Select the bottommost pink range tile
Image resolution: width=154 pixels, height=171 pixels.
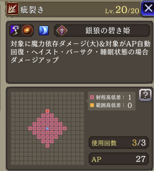47,146
